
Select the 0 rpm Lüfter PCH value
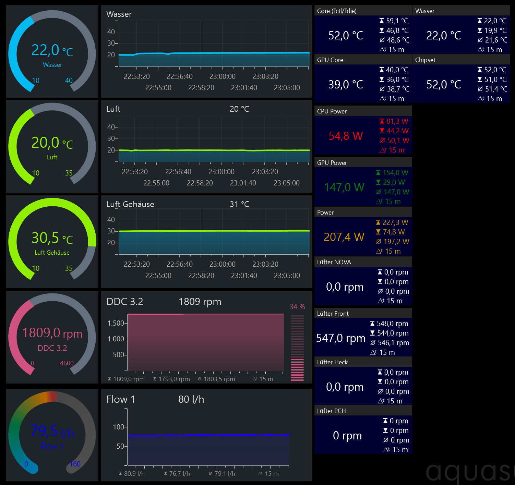click(x=347, y=435)
